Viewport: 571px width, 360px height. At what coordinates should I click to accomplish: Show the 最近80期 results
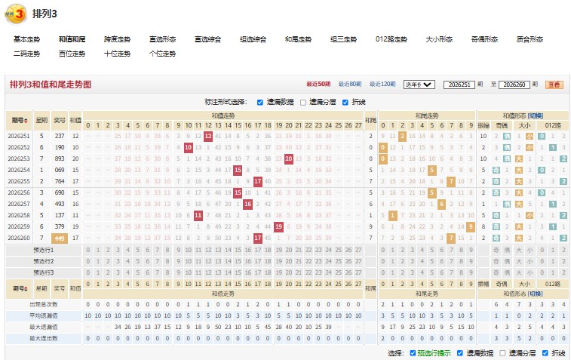click(x=349, y=85)
